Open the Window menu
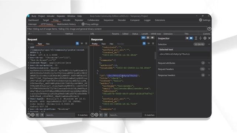Image resolution: width=237 pixels, height=133 pixels. tap(71, 16)
